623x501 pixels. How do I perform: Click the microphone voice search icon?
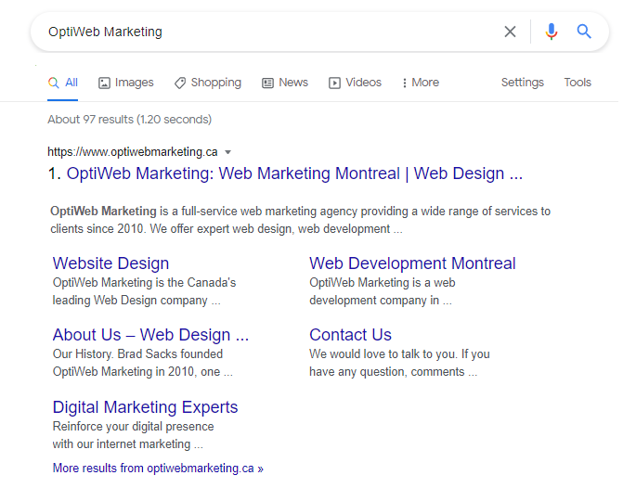click(x=552, y=32)
